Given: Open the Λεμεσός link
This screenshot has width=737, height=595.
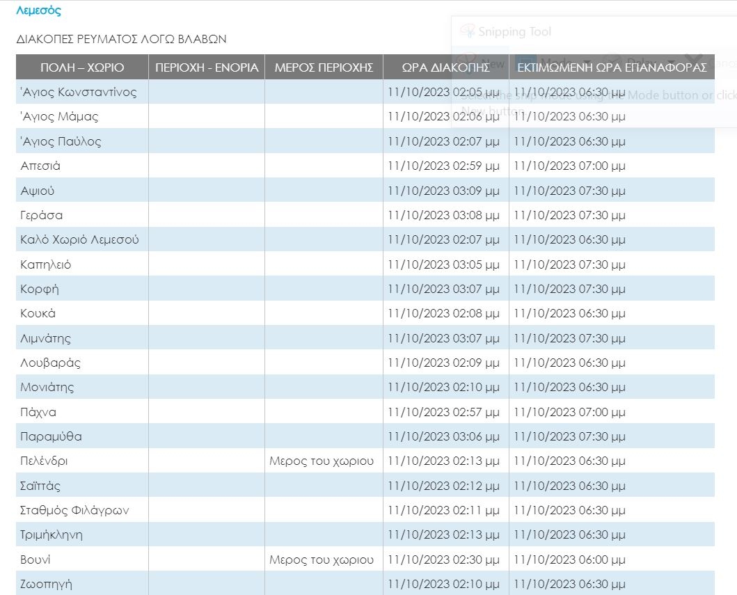Looking at the screenshot, I should 38,10.
